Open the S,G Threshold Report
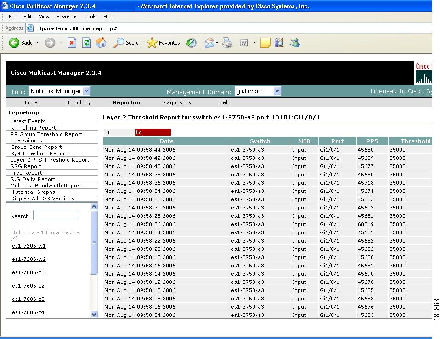 pyautogui.click(x=39, y=153)
